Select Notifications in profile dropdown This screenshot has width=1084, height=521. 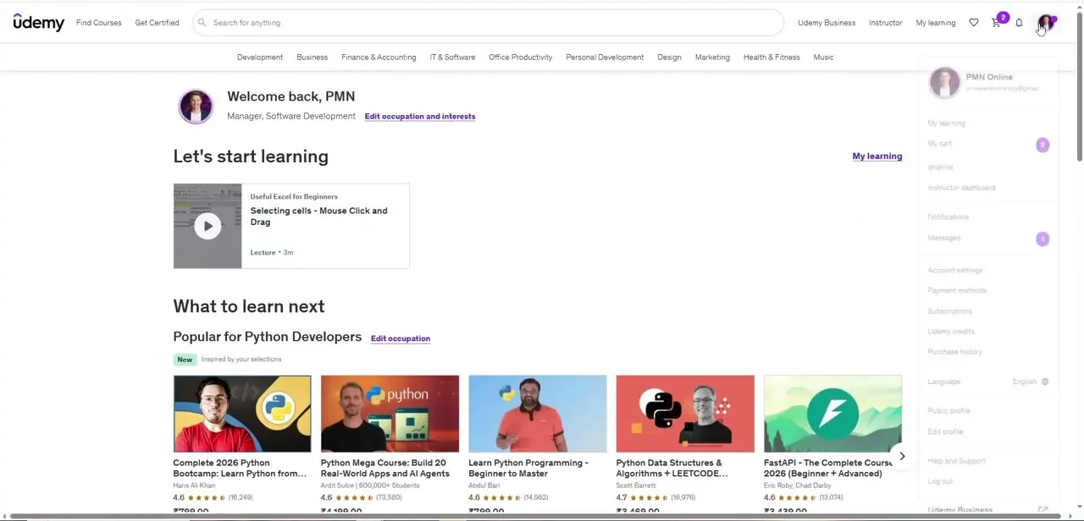948,217
